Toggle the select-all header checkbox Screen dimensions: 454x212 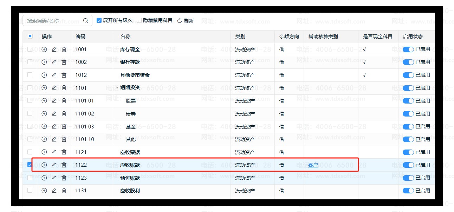pos(30,36)
